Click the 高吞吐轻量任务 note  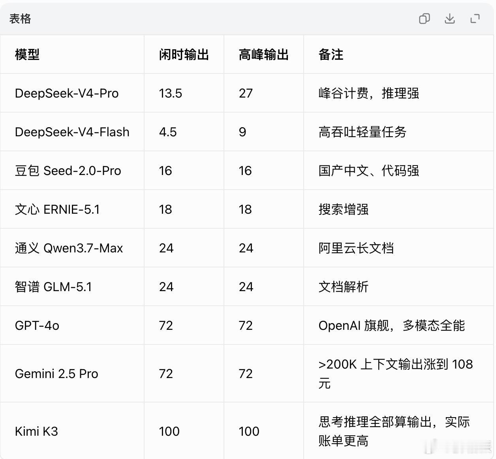point(363,132)
